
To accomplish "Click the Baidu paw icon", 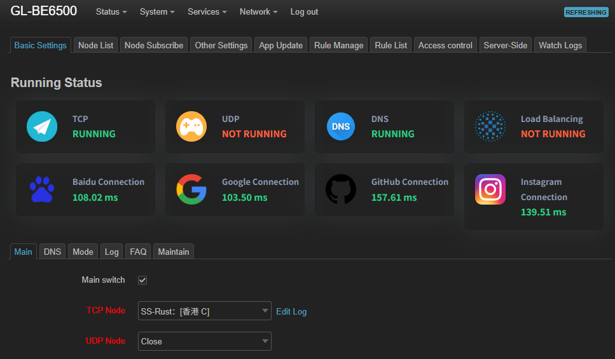I will 42,189.
